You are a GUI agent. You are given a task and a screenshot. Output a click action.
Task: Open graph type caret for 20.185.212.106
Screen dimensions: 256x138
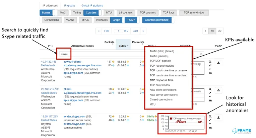click(210, 96)
